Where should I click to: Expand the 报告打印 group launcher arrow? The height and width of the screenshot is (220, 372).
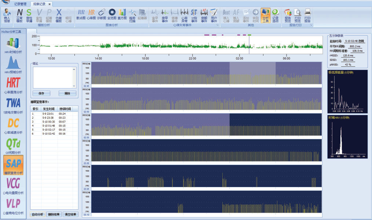[311, 25]
